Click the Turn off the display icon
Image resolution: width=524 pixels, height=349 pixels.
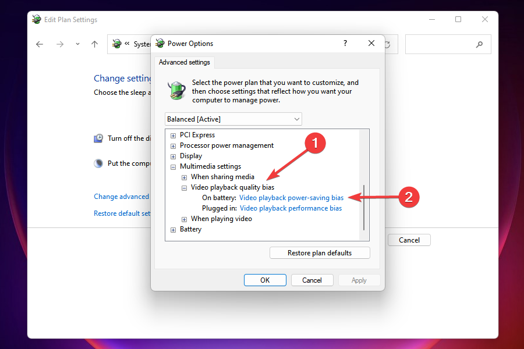pos(98,138)
